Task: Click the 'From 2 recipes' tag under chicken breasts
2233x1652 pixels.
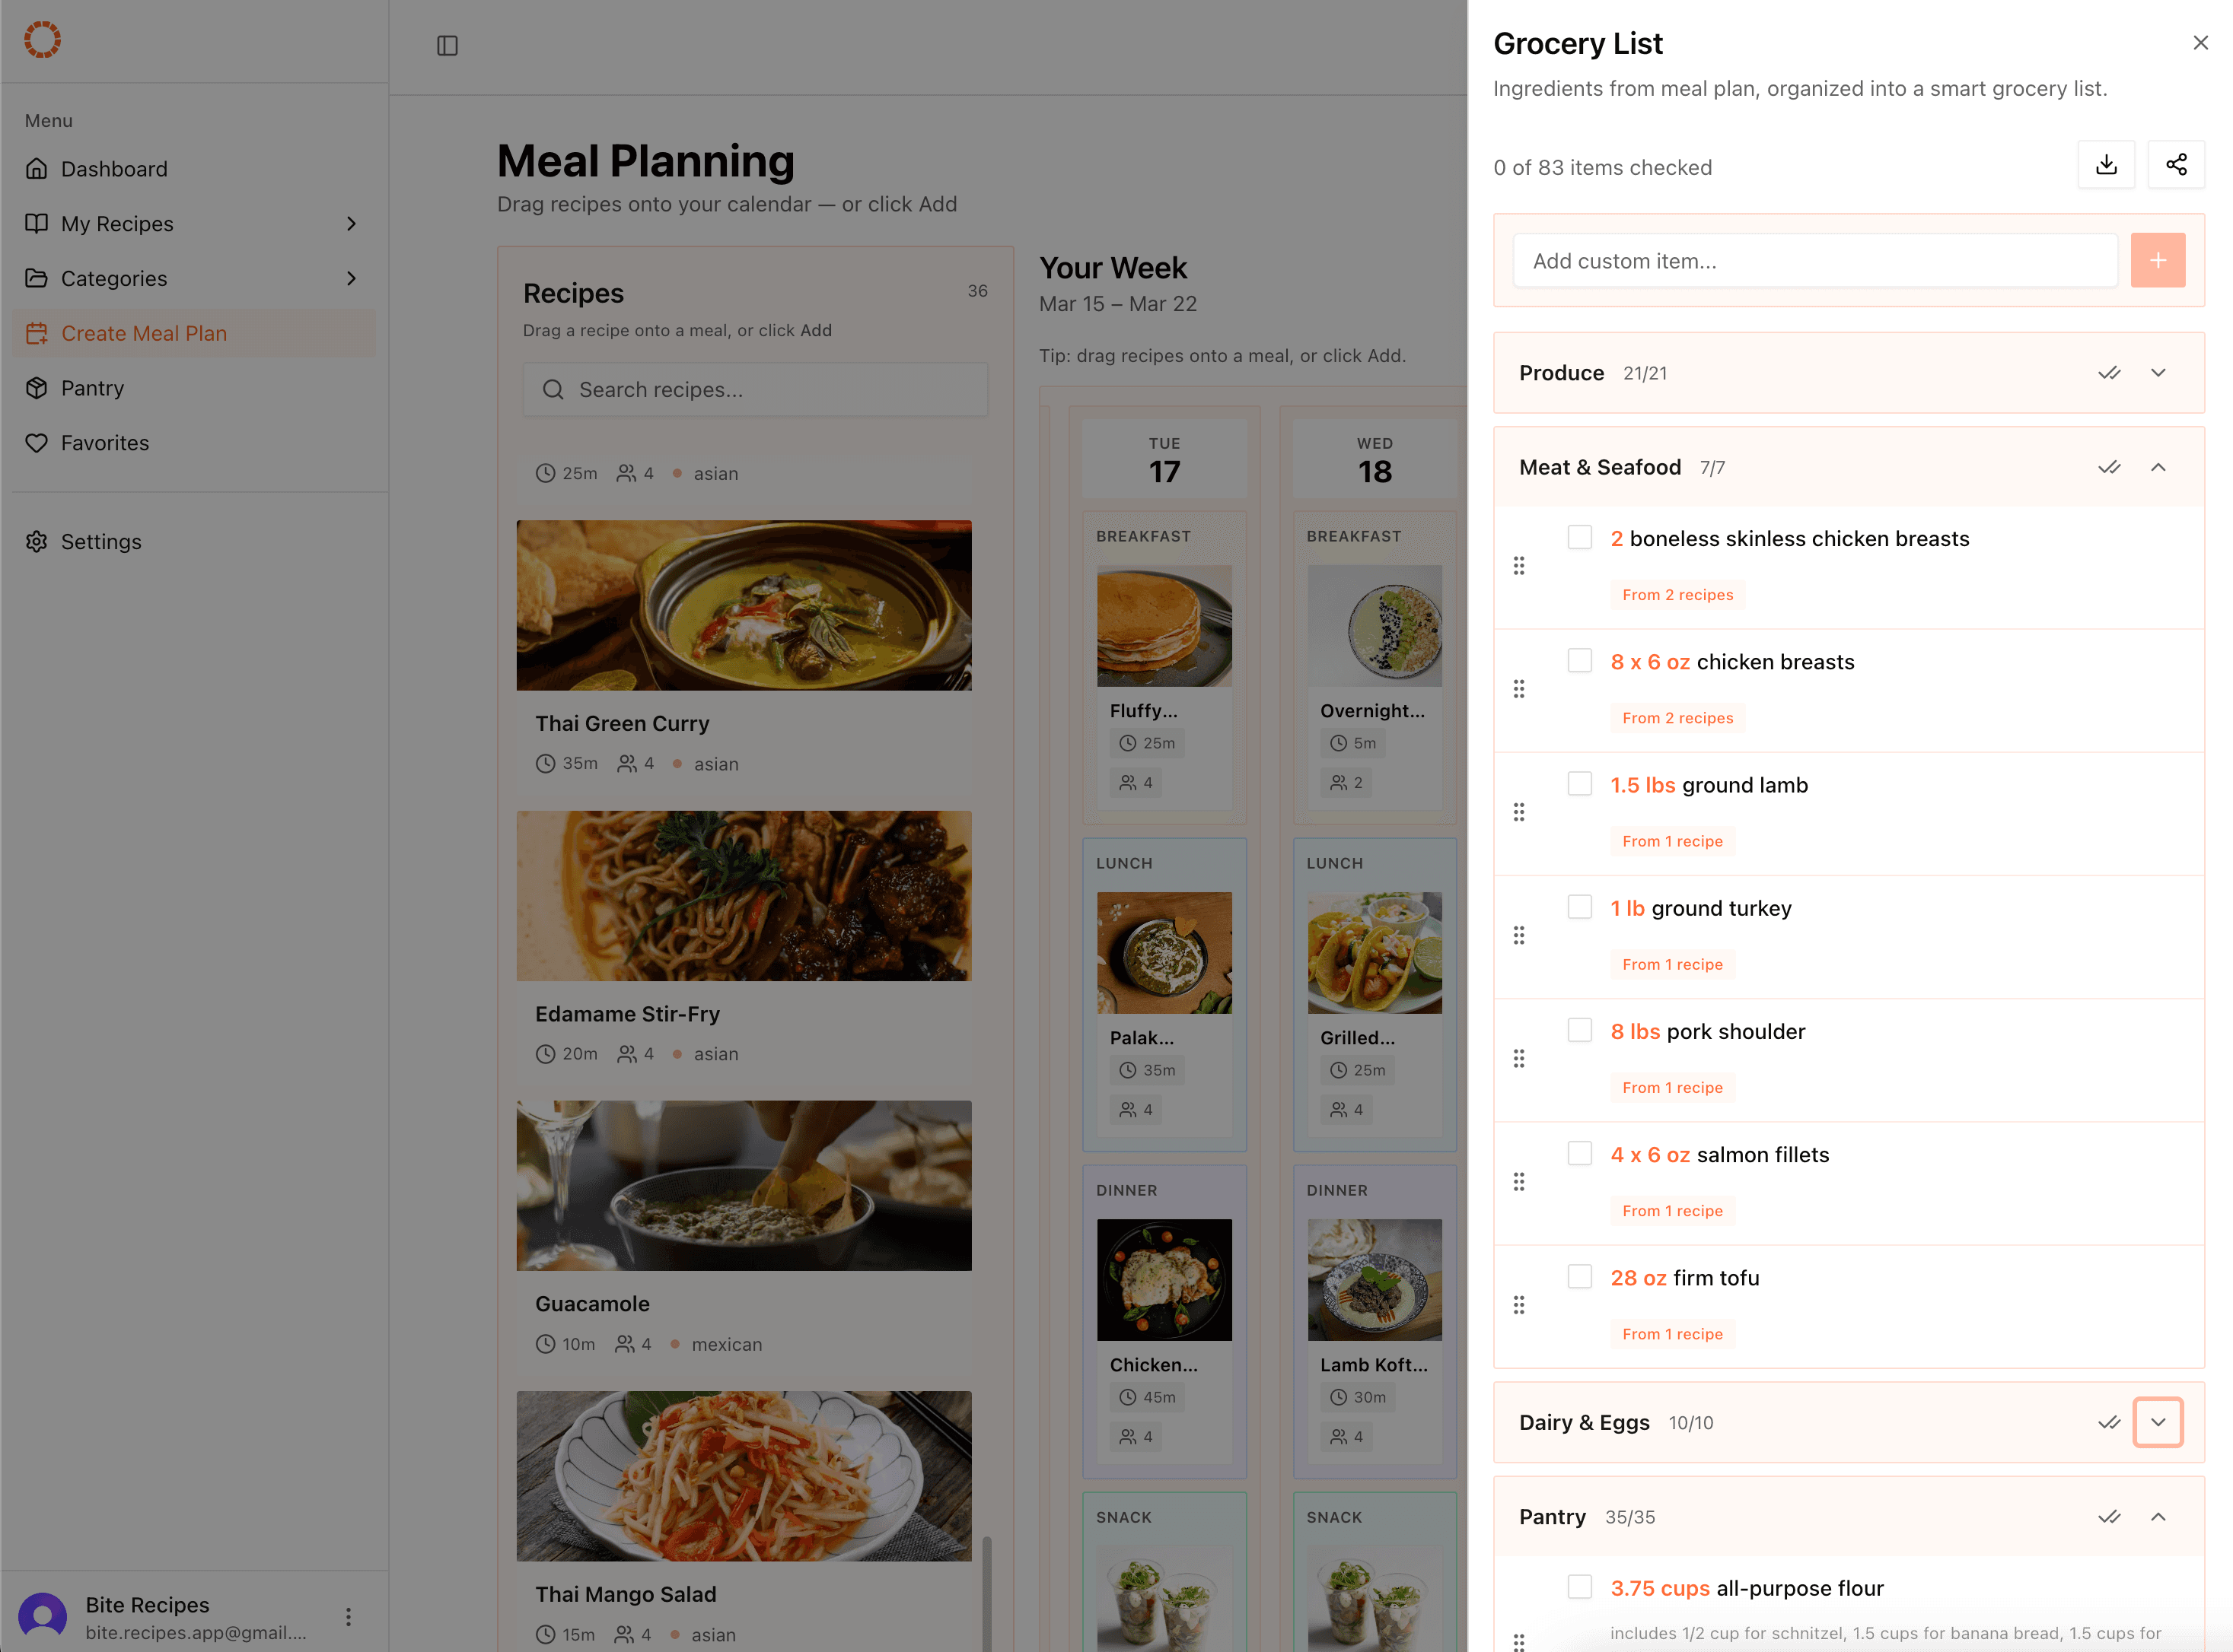Action: 1677,718
